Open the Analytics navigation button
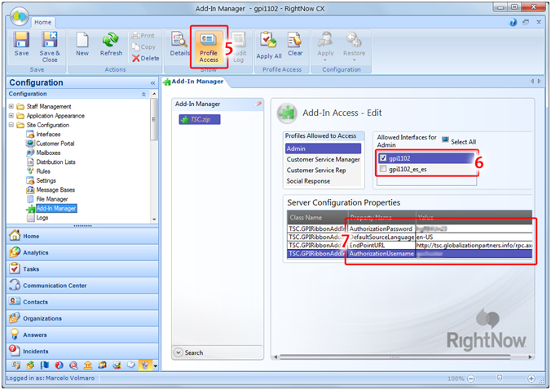 (x=36, y=252)
